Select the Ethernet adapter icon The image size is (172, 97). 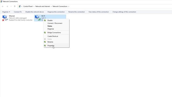pos(5,18)
